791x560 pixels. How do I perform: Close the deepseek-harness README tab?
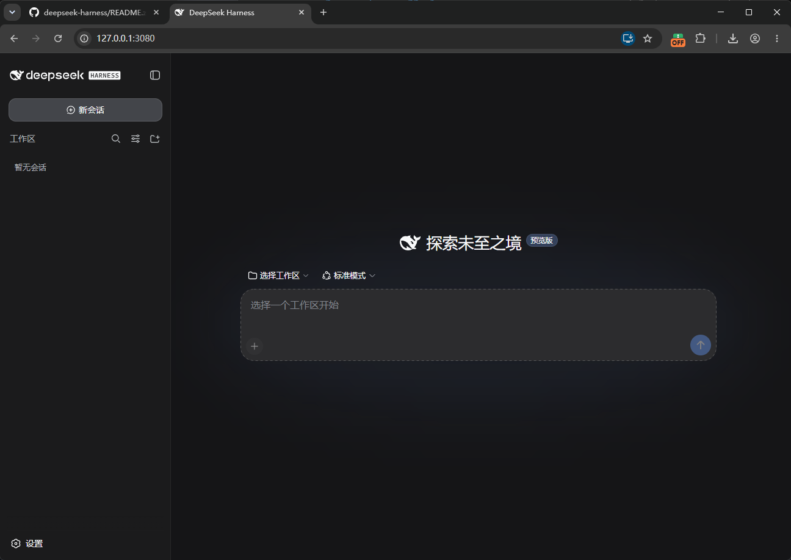pos(156,12)
